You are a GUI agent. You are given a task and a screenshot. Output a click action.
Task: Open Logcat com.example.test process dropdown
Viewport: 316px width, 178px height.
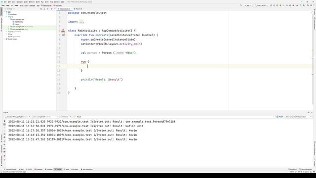coord(45,117)
